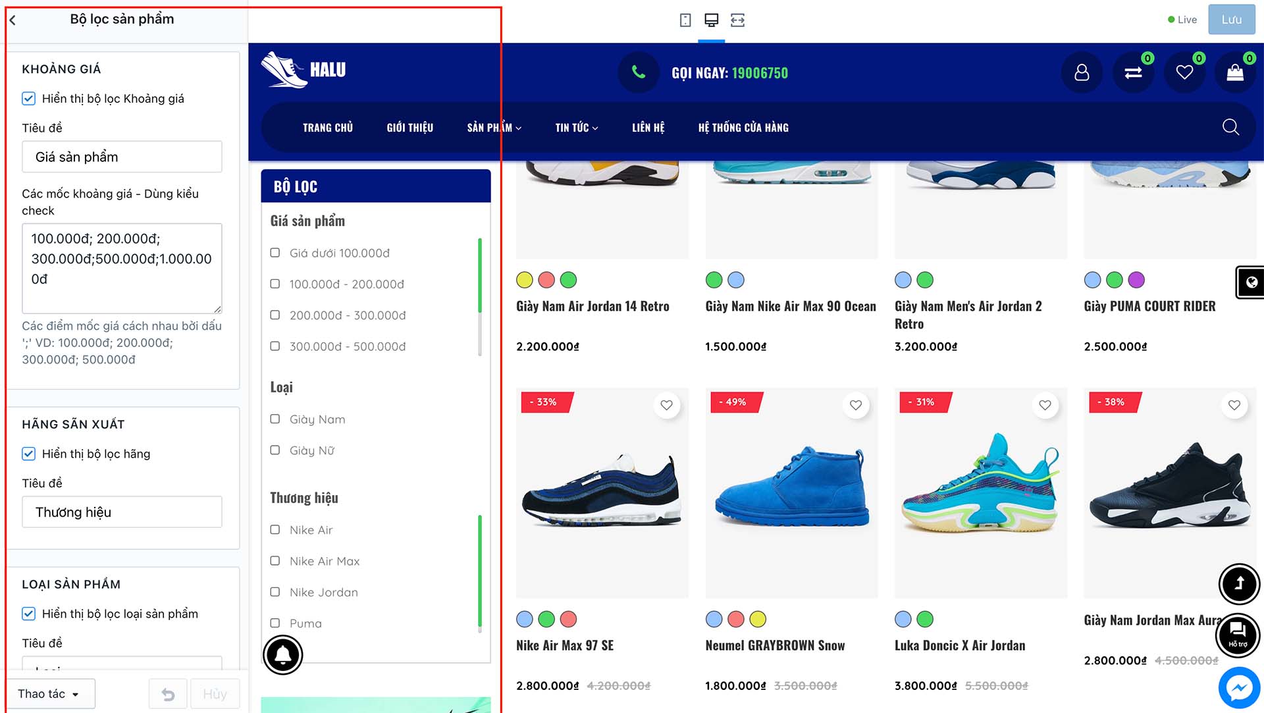Check the 200.000đ - 300.000đ price filter

click(275, 315)
